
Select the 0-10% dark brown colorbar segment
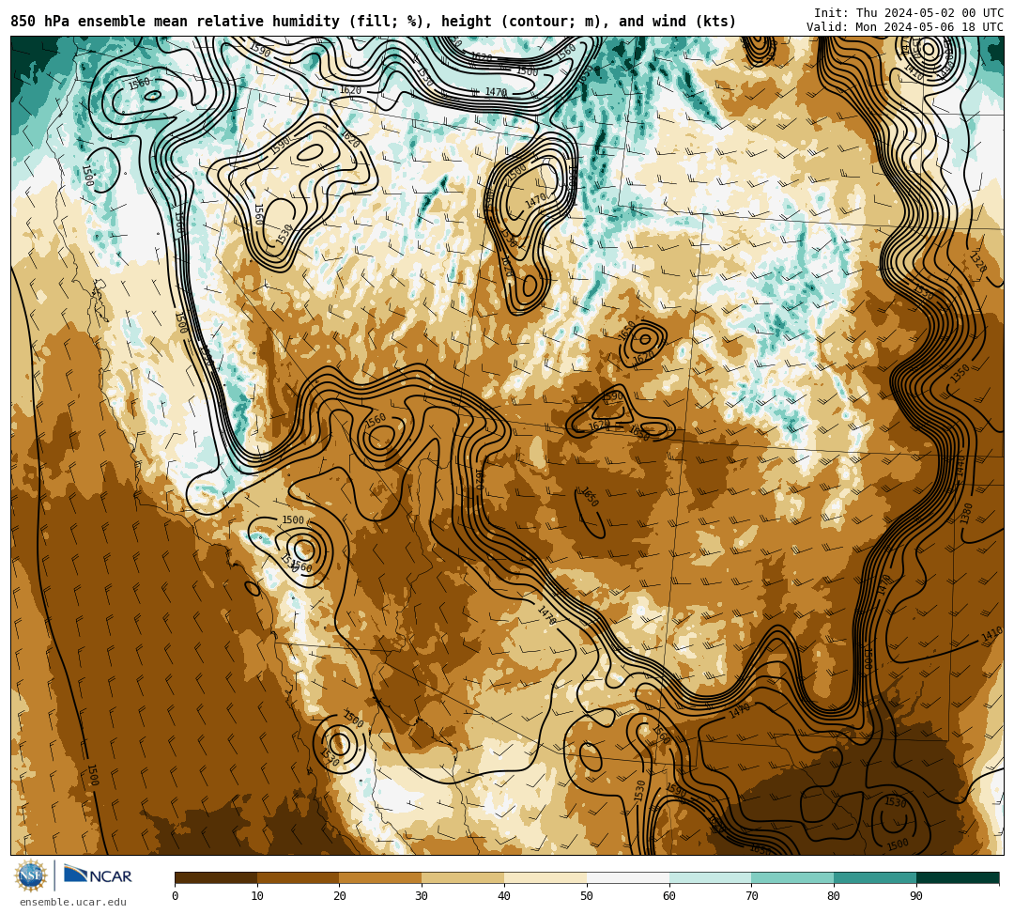pos(216,877)
